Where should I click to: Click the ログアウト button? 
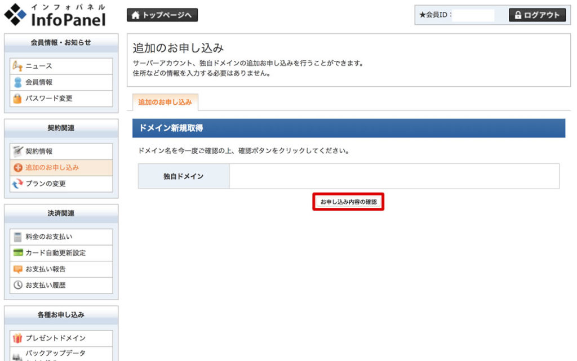537,15
